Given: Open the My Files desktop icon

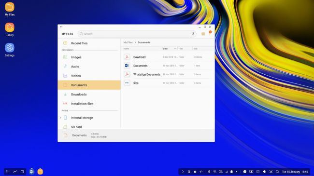Looking at the screenshot, I should (x=10, y=9).
